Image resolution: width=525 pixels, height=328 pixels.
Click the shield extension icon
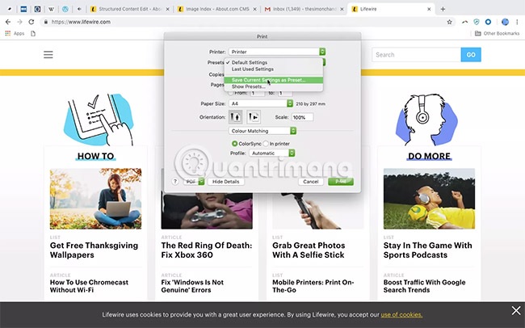coord(477,22)
